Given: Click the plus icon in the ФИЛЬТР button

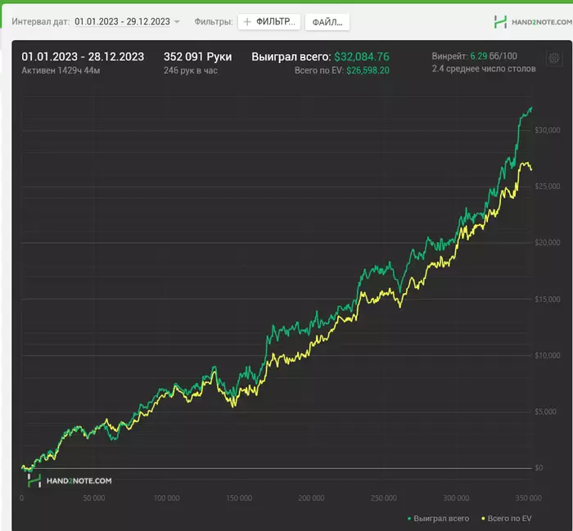Looking at the screenshot, I should tap(247, 22).
